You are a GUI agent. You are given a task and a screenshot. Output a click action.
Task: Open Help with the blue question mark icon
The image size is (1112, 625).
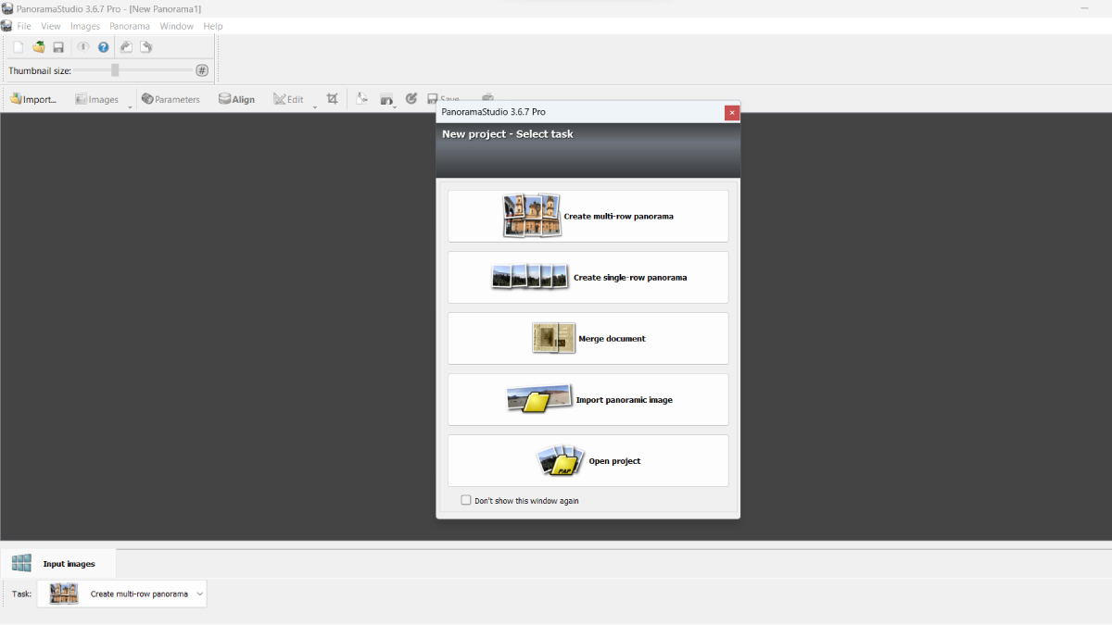[104, 47]
